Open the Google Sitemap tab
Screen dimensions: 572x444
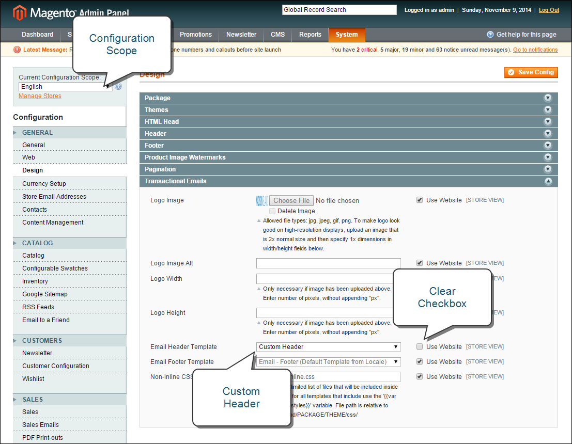(70, 294)
